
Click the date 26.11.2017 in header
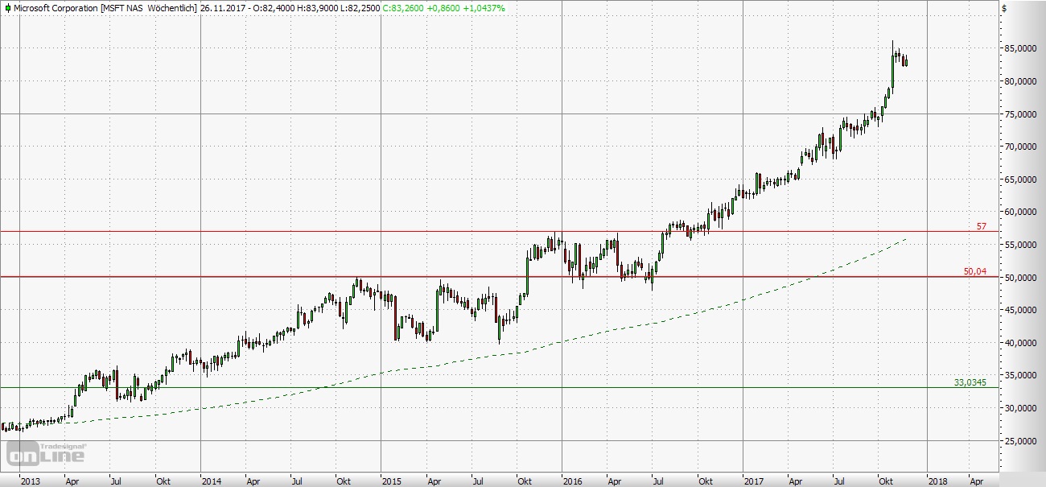pyautogui.click(x=222, y=7)
